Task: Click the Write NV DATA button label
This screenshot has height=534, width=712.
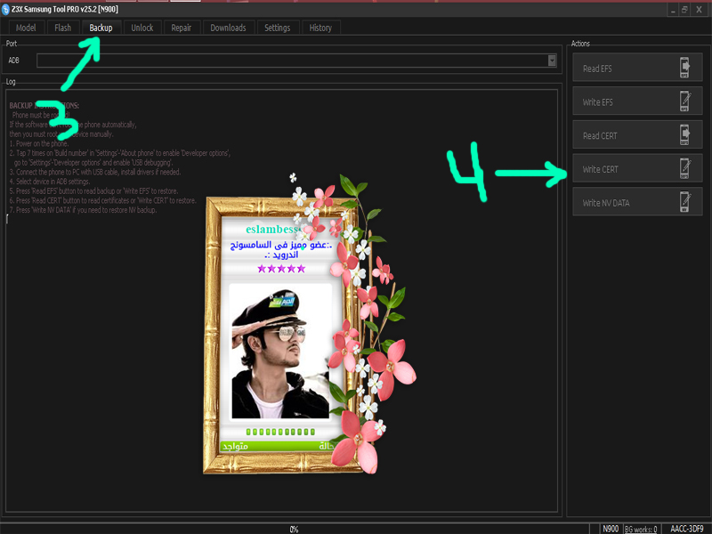Action: [606, 203]
